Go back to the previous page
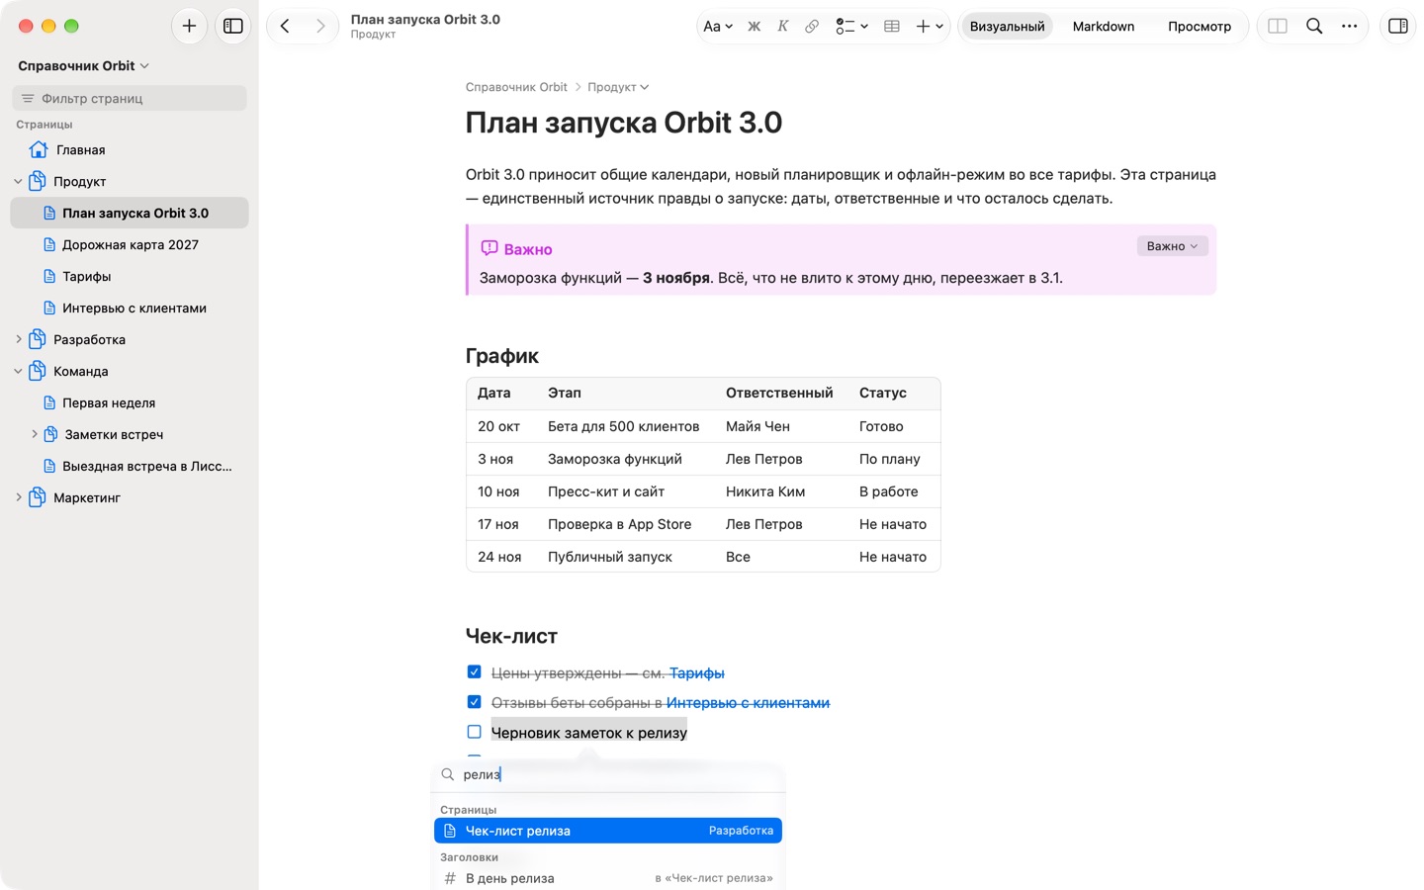Screen dimensions: 1424x890 (x=285, y=26)
